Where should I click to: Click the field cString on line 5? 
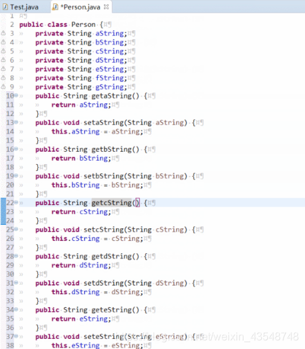click(110, 51)
